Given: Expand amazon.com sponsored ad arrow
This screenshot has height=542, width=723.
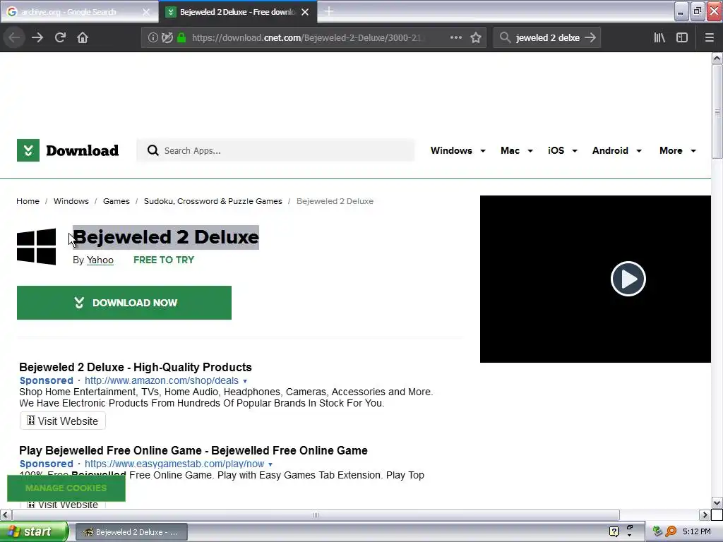Looking at the screenshot, I should (245, 381).
